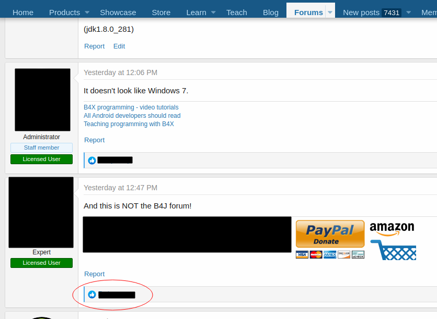Click like icon under B4J forum post
This screenshot has height=319, width=437.
pos(92,295)
